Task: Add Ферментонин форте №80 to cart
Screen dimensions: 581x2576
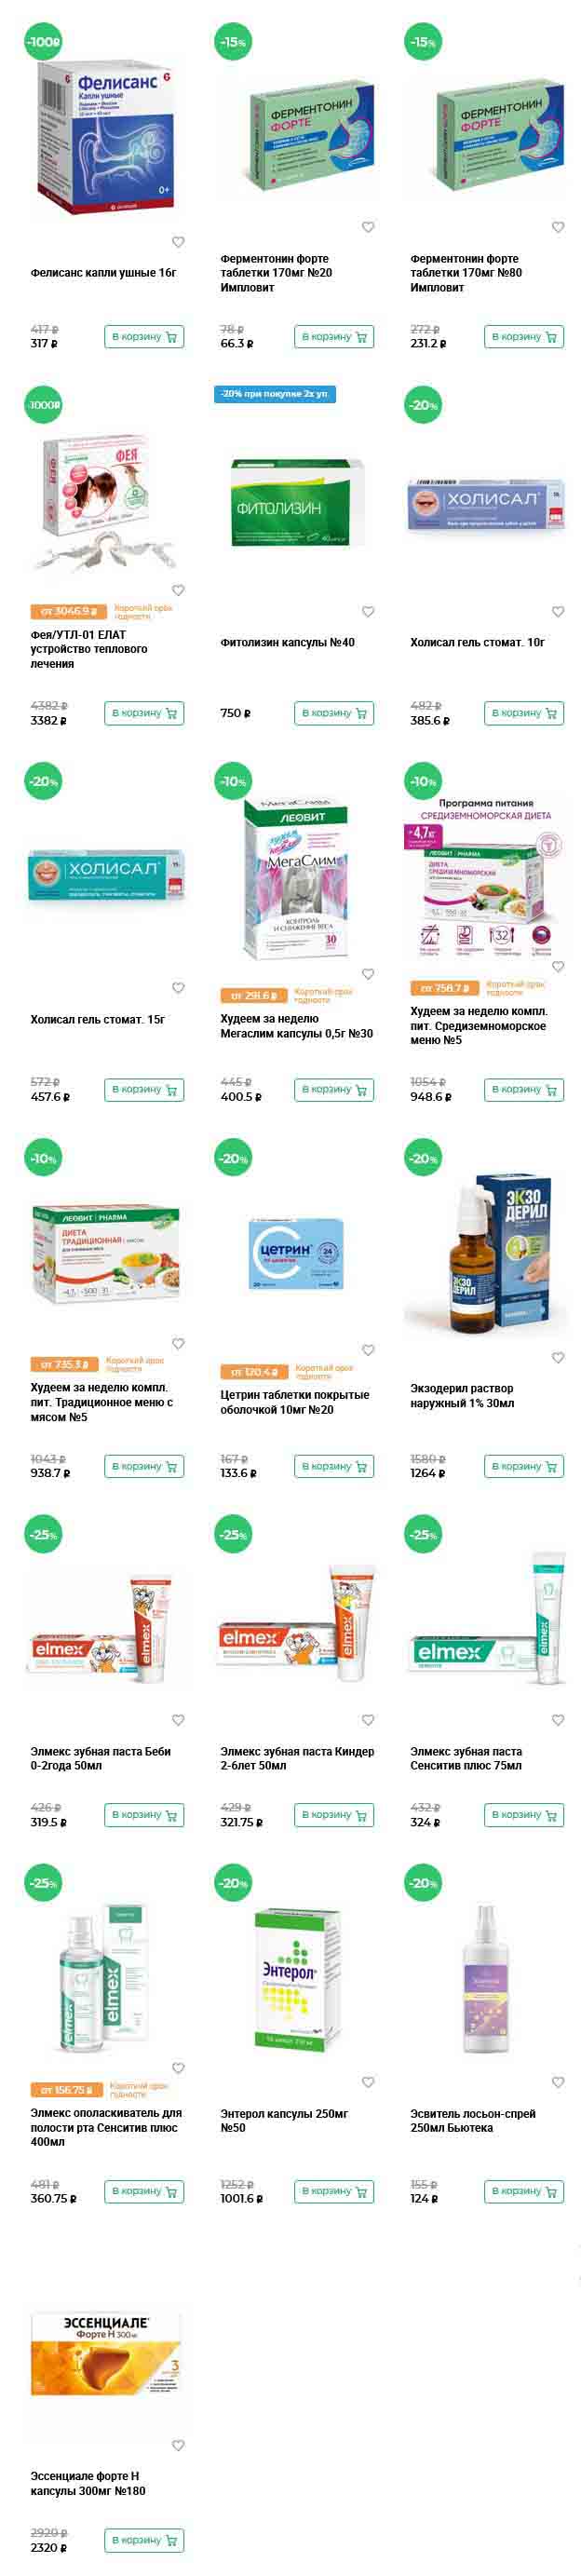Action: (524, 337)
